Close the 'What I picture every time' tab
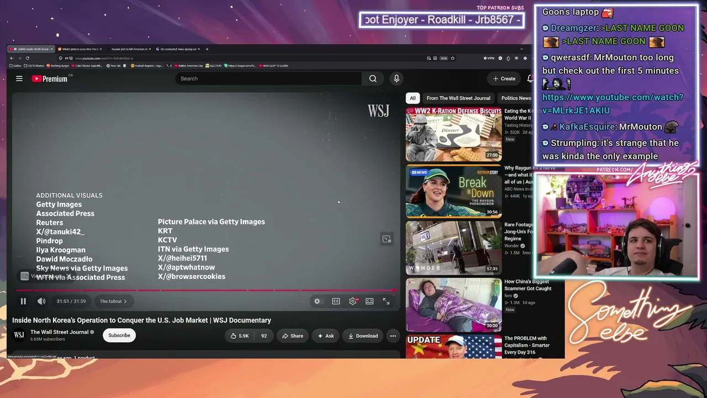The image size is (707, 398). tap(101, 49)
